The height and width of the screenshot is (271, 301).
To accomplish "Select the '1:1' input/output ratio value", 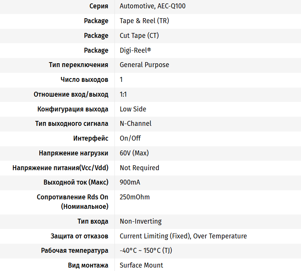I will pos(123,94).
